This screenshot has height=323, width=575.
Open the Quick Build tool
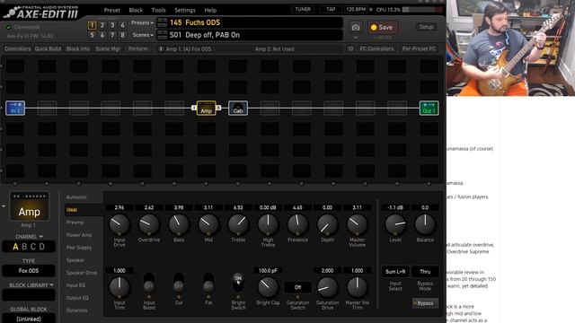point(48,48)
